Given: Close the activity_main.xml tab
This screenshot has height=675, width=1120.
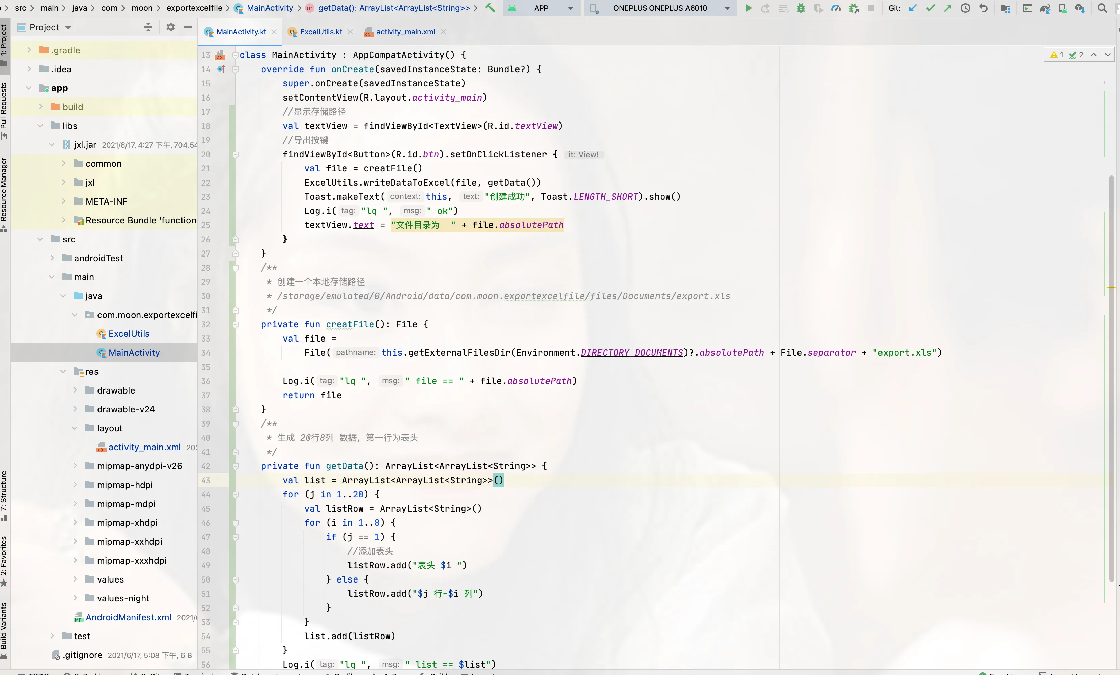Looking at the screenshot, I should [x=443, y=32].
